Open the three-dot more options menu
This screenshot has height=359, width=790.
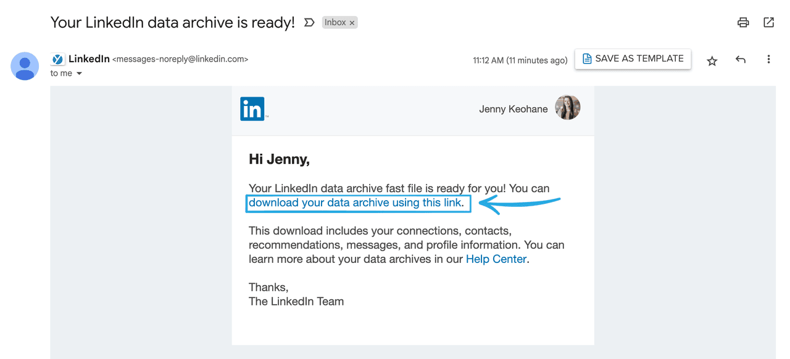(768, 60)
